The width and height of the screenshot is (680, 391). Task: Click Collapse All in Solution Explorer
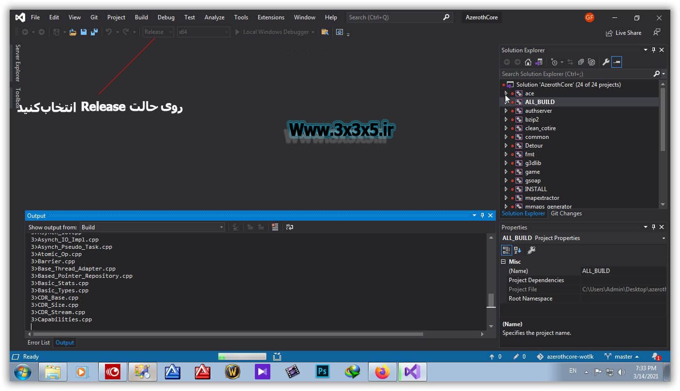pyautogui.click(x=581, y=62)
